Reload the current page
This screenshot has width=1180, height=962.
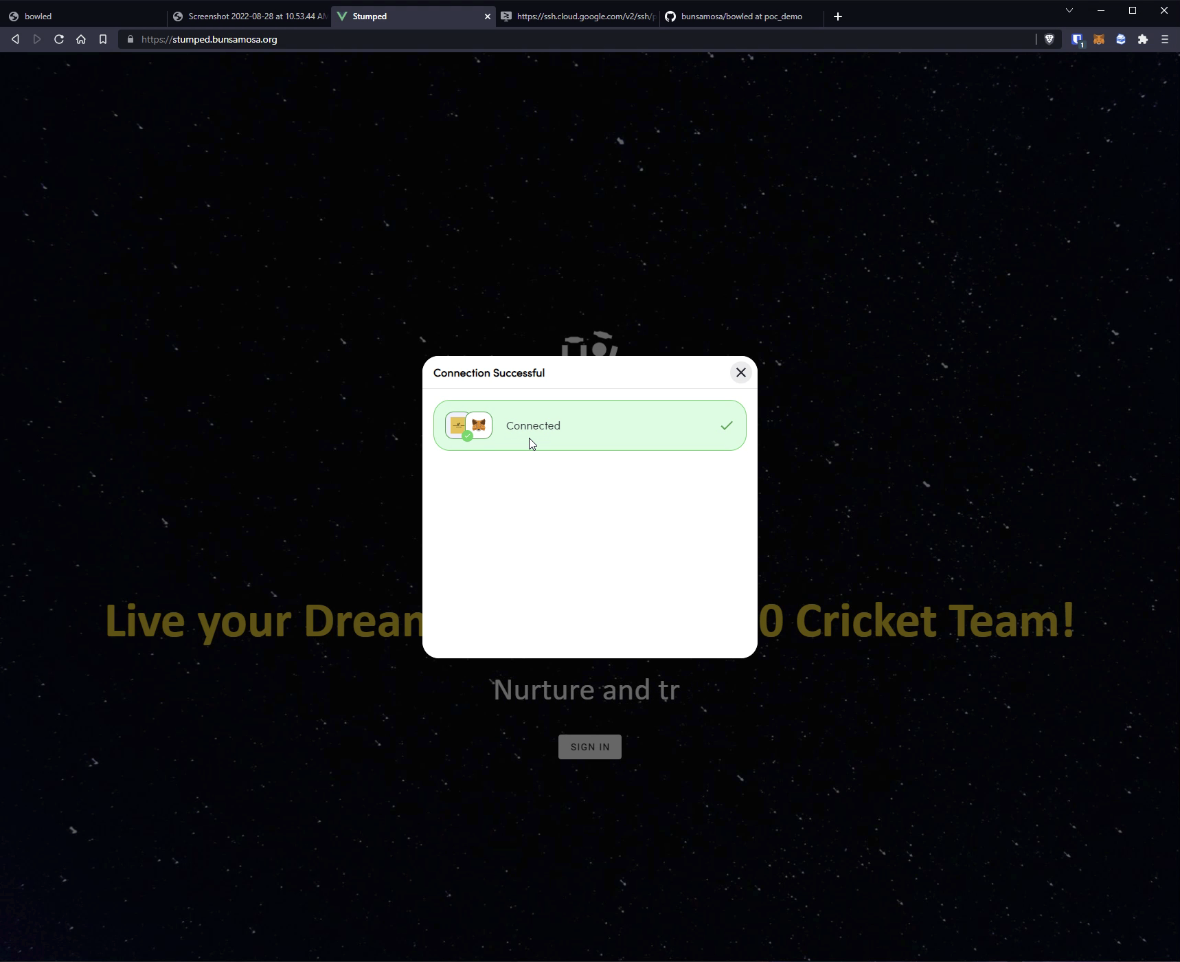pyautogui.click(x=59, y=39)
